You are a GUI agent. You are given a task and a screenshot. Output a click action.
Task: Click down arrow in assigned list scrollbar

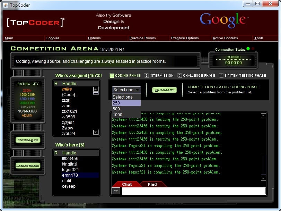(96, 133)
